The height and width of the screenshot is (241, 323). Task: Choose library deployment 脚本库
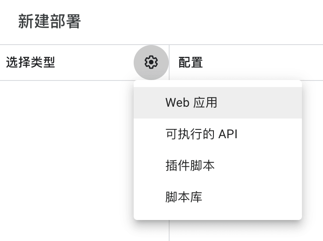click(x=218, y=197)
